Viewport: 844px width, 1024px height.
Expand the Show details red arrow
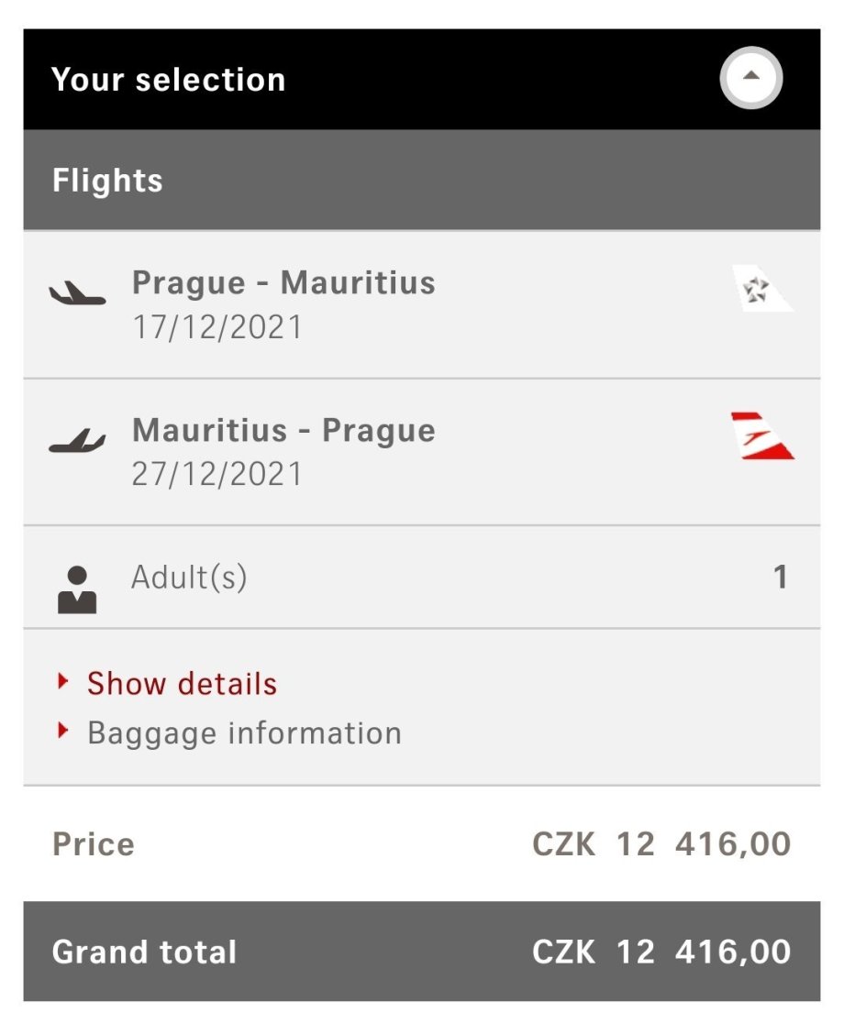[x=62, y=681]
